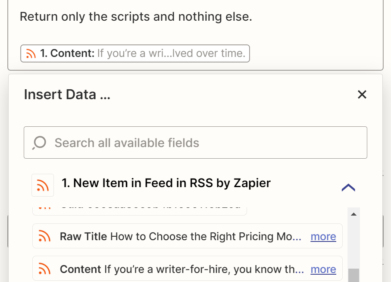
Task: Close the Insert Data panel
Action: (x=362, y=94)
